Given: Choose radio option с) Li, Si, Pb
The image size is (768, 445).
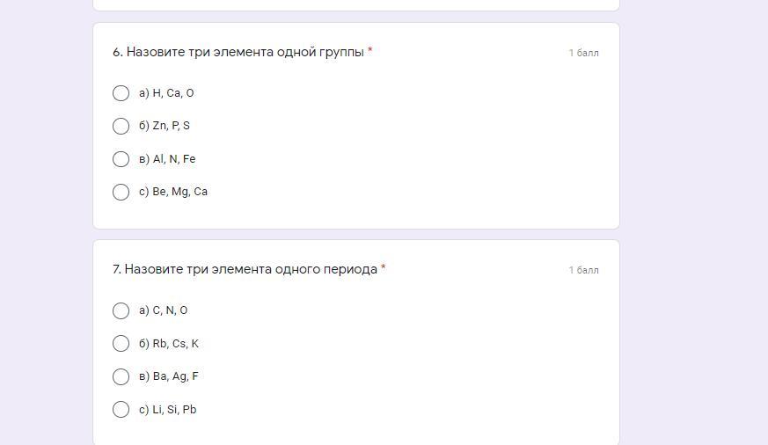Looking at the screenshot, I should click(121, 409).
